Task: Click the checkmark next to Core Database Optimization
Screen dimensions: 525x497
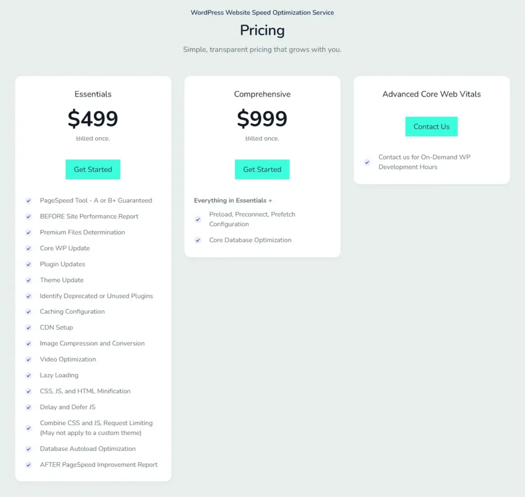Action: [x=198, y=240]
